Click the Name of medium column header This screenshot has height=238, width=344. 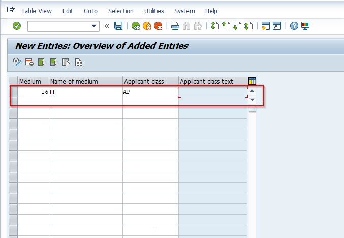point(86,81)
